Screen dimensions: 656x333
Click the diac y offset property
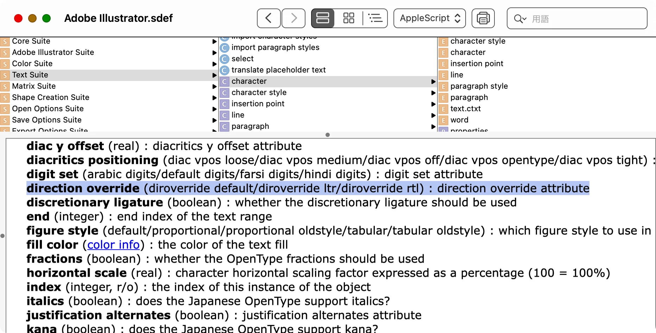click(x=164, y=146)
